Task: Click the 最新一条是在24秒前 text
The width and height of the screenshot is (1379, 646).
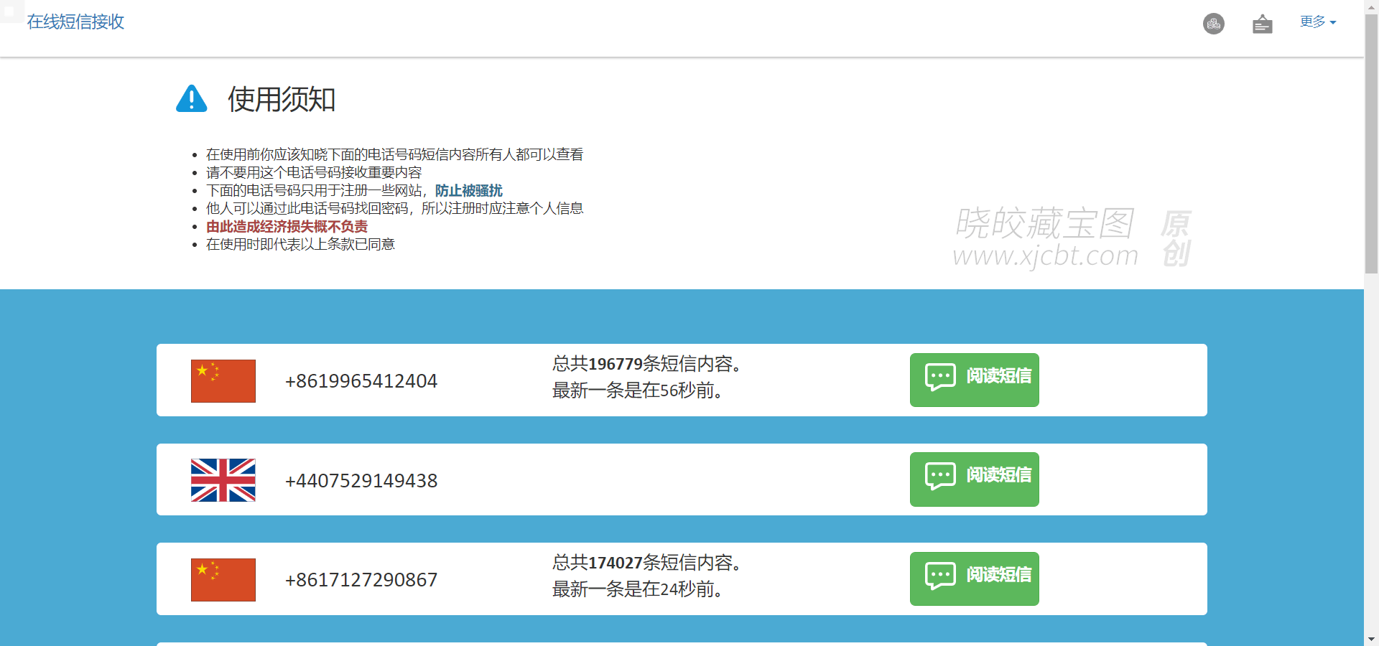Action: click(638, 589)
